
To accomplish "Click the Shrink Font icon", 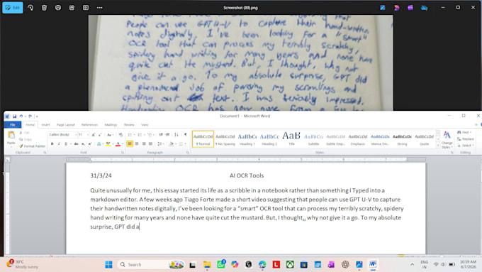I will pos(100,135).
